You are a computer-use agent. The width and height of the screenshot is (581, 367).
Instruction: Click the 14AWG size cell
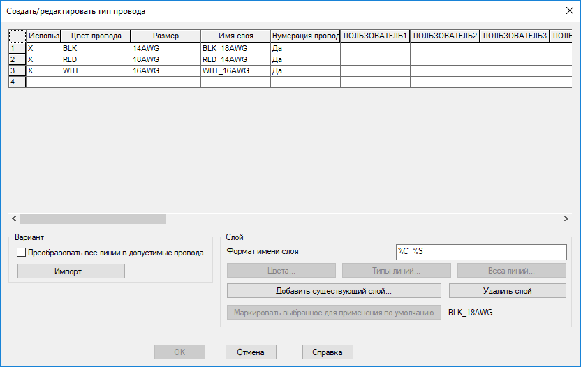166,48
